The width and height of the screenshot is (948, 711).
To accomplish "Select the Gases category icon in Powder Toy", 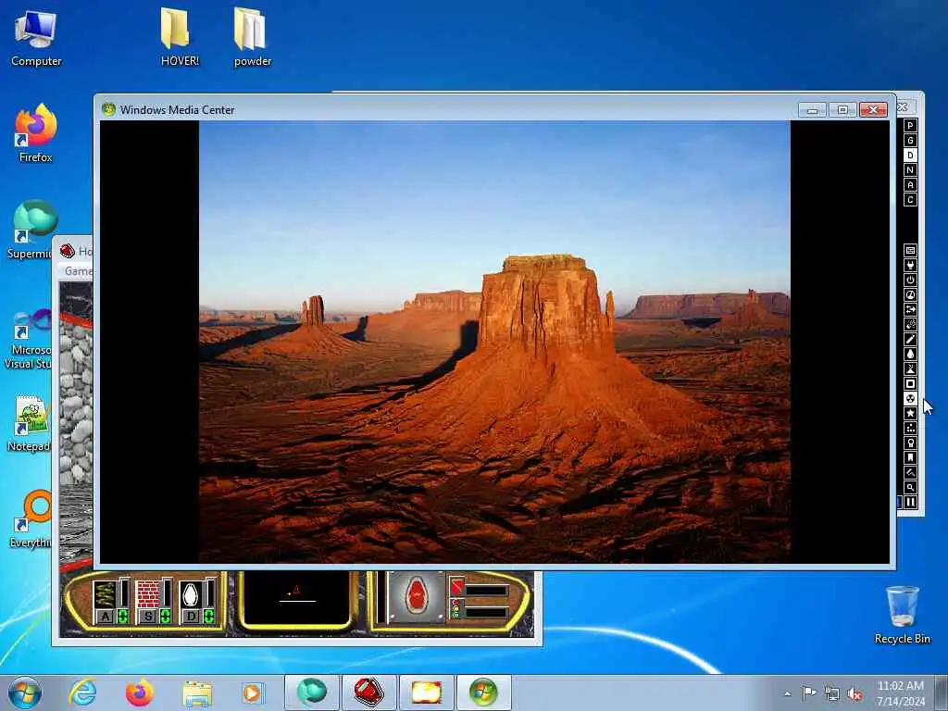I will [x=911, y=339].
